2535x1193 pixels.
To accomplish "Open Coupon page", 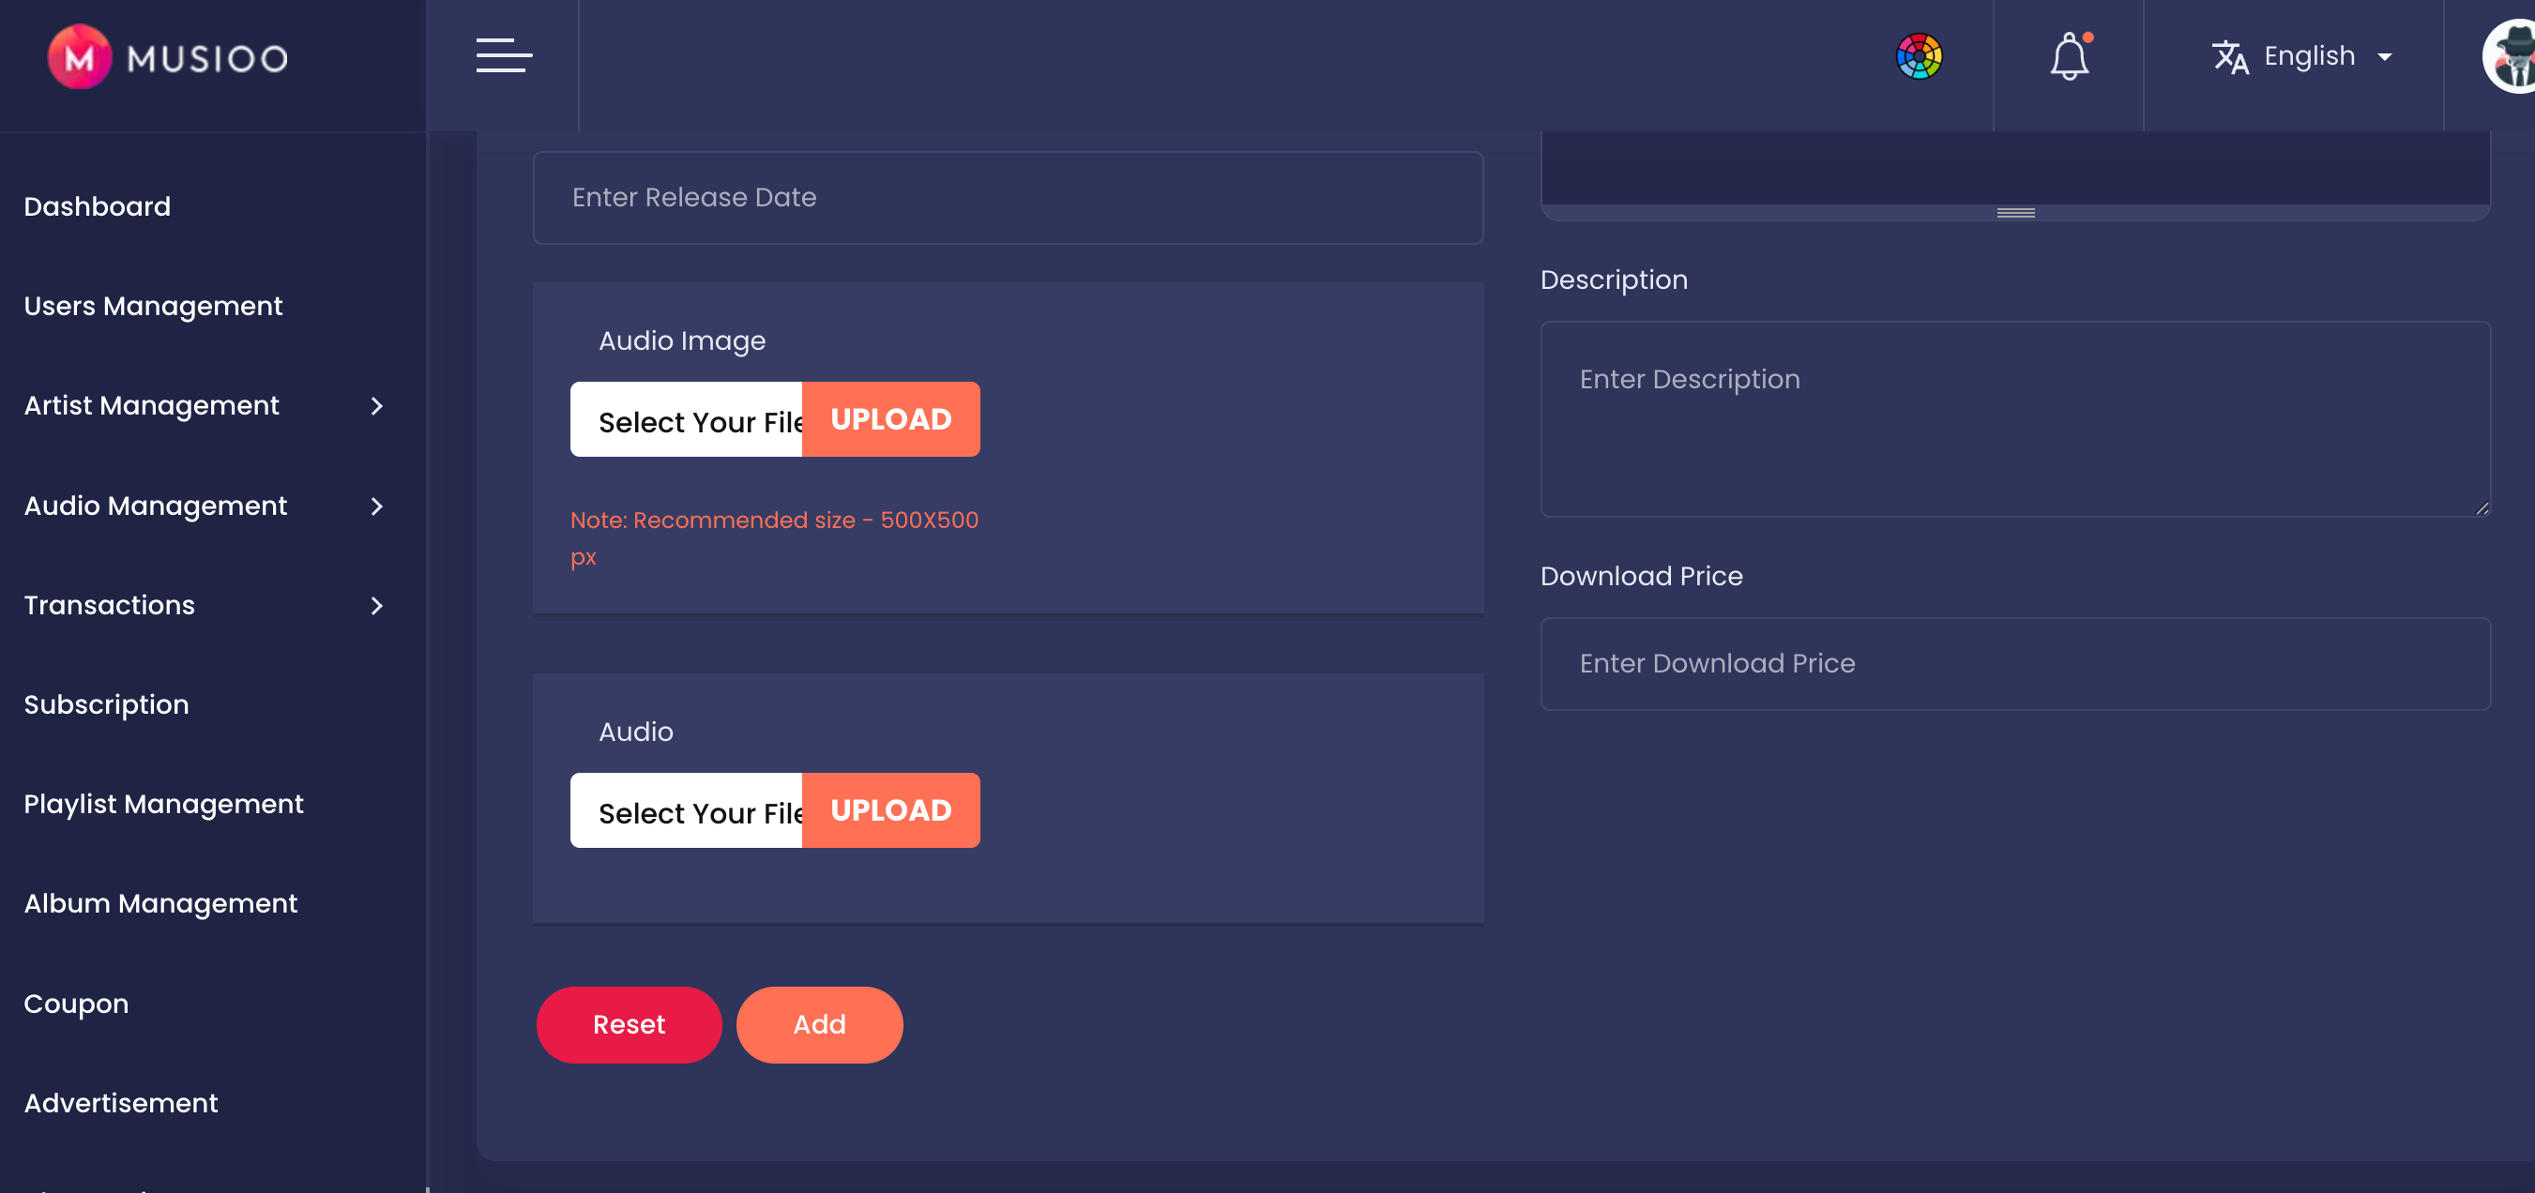I will coord(76,1004).
